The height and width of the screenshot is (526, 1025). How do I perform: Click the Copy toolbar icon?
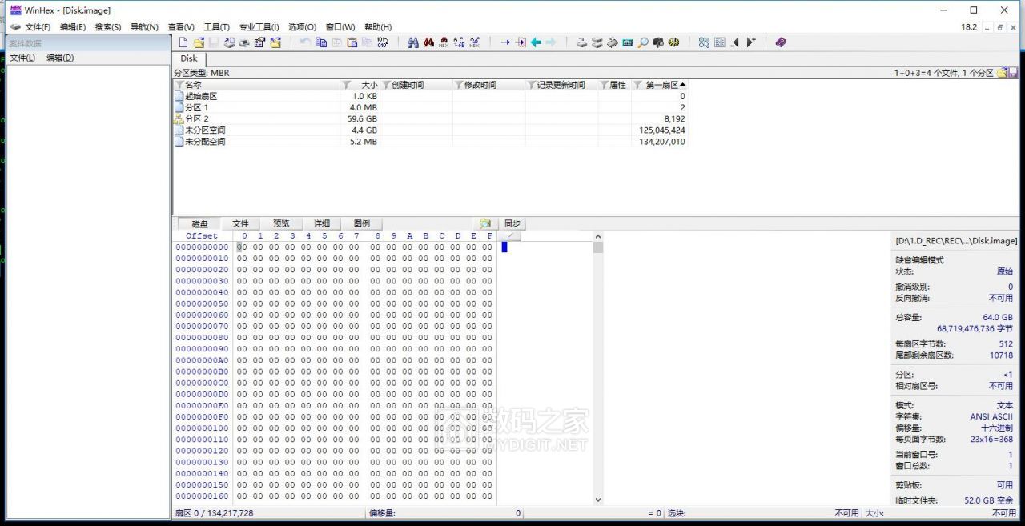coord(321,42)
